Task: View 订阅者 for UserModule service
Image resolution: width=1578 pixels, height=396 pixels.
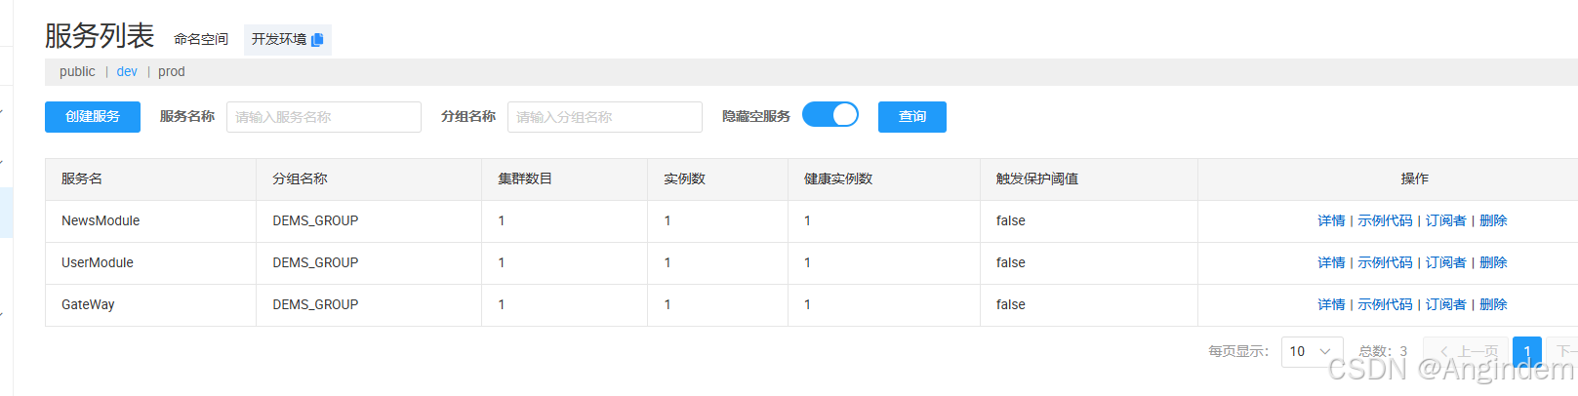Action: coord(1445,263)
